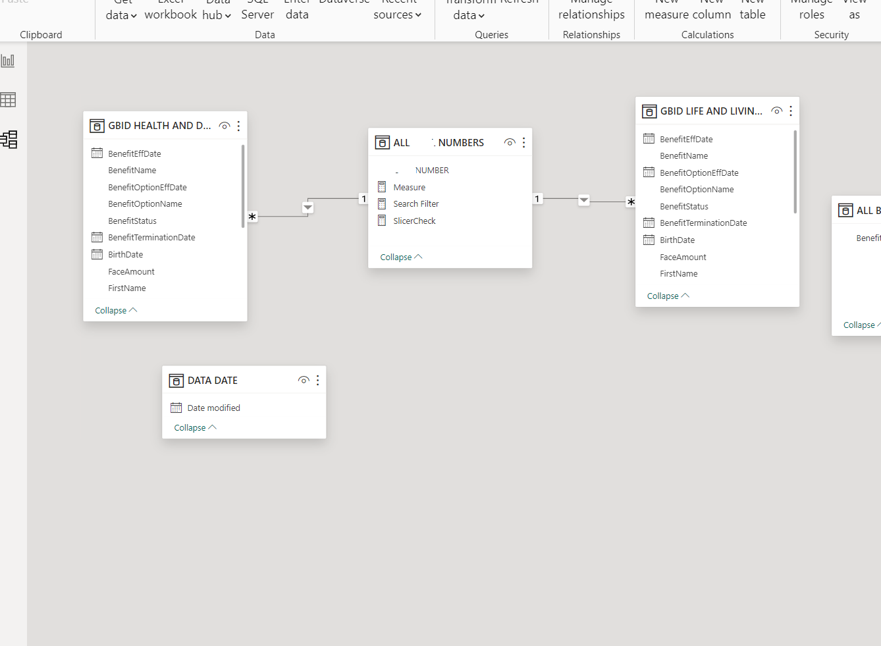Open Manage relationships in the ribbon

point(591,10)
